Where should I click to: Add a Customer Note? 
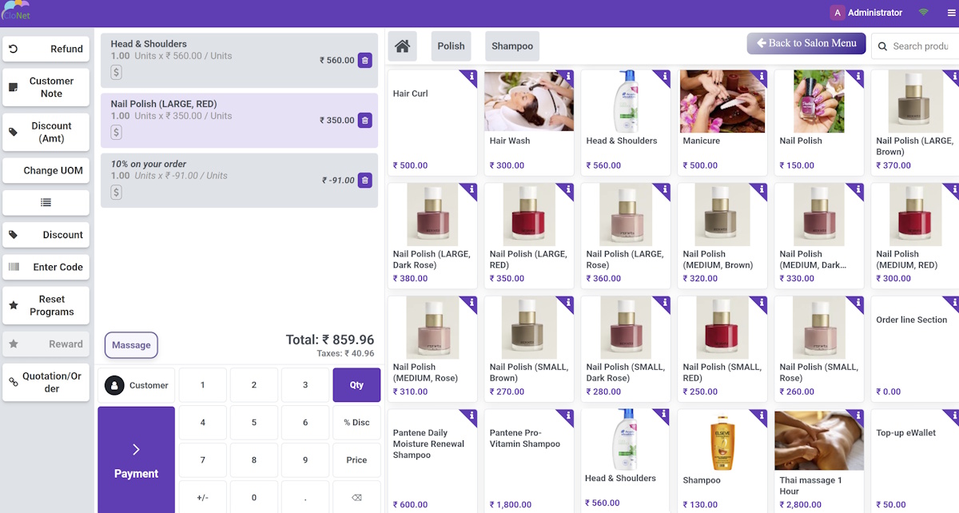(x=46, y=87)
